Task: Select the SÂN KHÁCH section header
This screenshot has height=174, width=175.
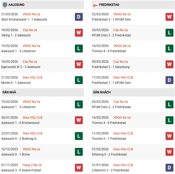Action: tap(102, 92)
